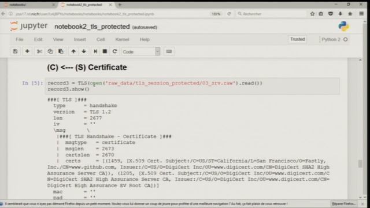Image resolution: width=370 pixels, height=208 pixels.
Task: Open the Insert menu
Action: click(x=80, y=39)
